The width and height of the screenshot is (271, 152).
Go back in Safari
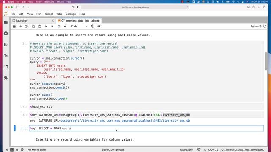click(23, 7)
